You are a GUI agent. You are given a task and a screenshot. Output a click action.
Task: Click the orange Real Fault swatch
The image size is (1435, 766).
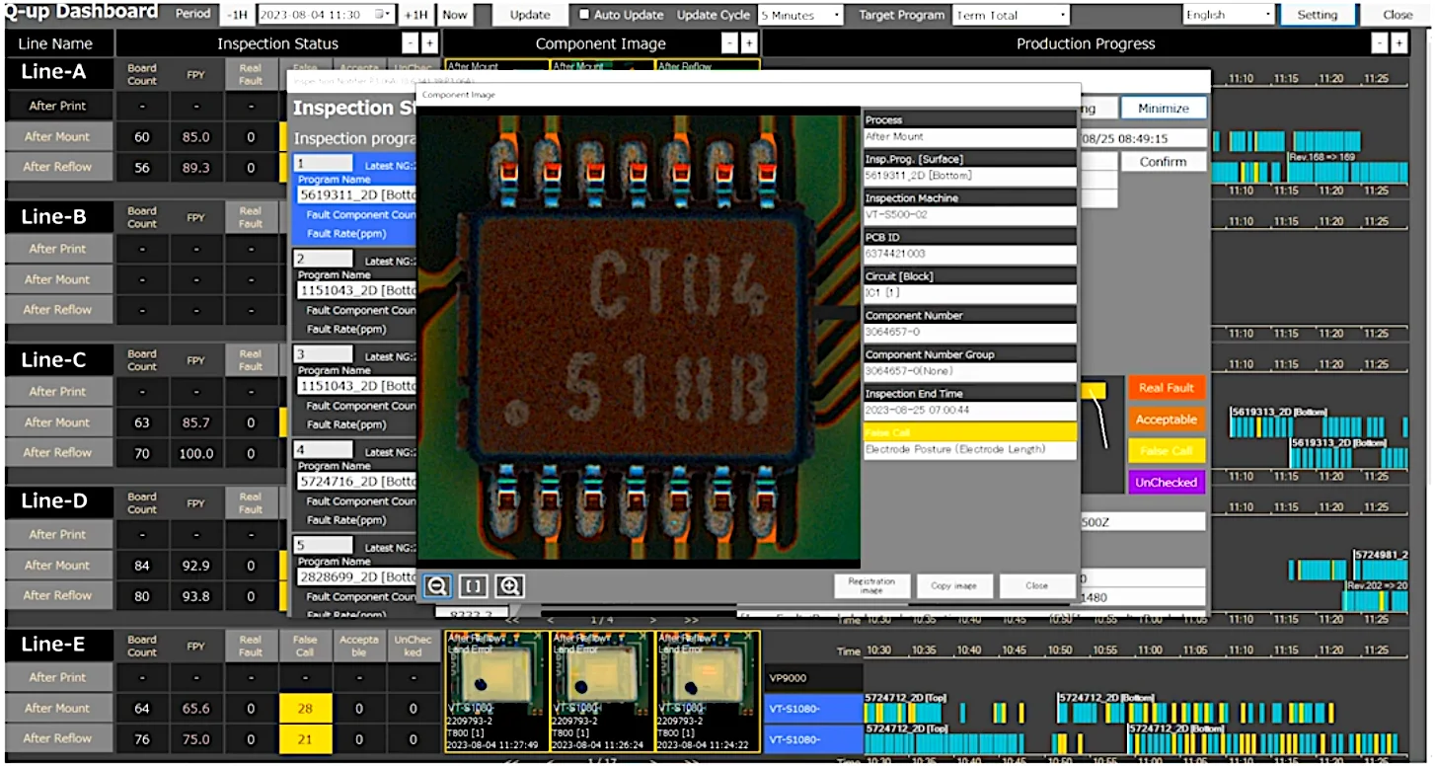click(x=1166, y=388)
